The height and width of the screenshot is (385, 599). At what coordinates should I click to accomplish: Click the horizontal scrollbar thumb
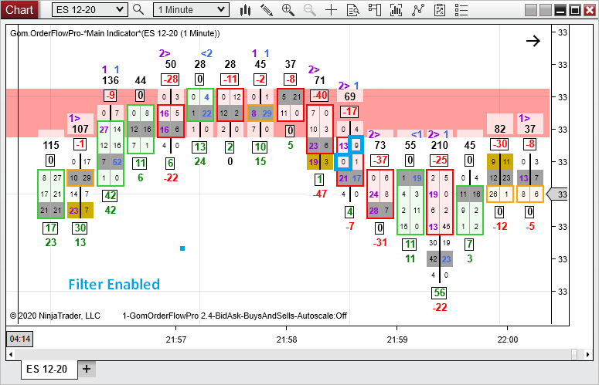(x=574, y=354)
